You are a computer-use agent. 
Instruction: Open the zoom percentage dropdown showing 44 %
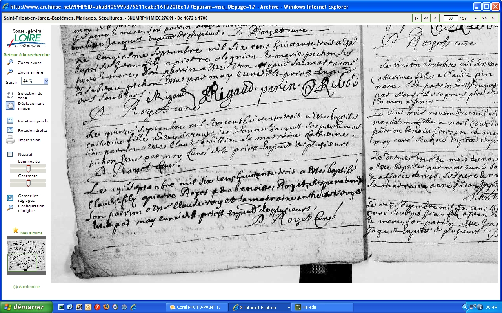[x=46, y=81]
